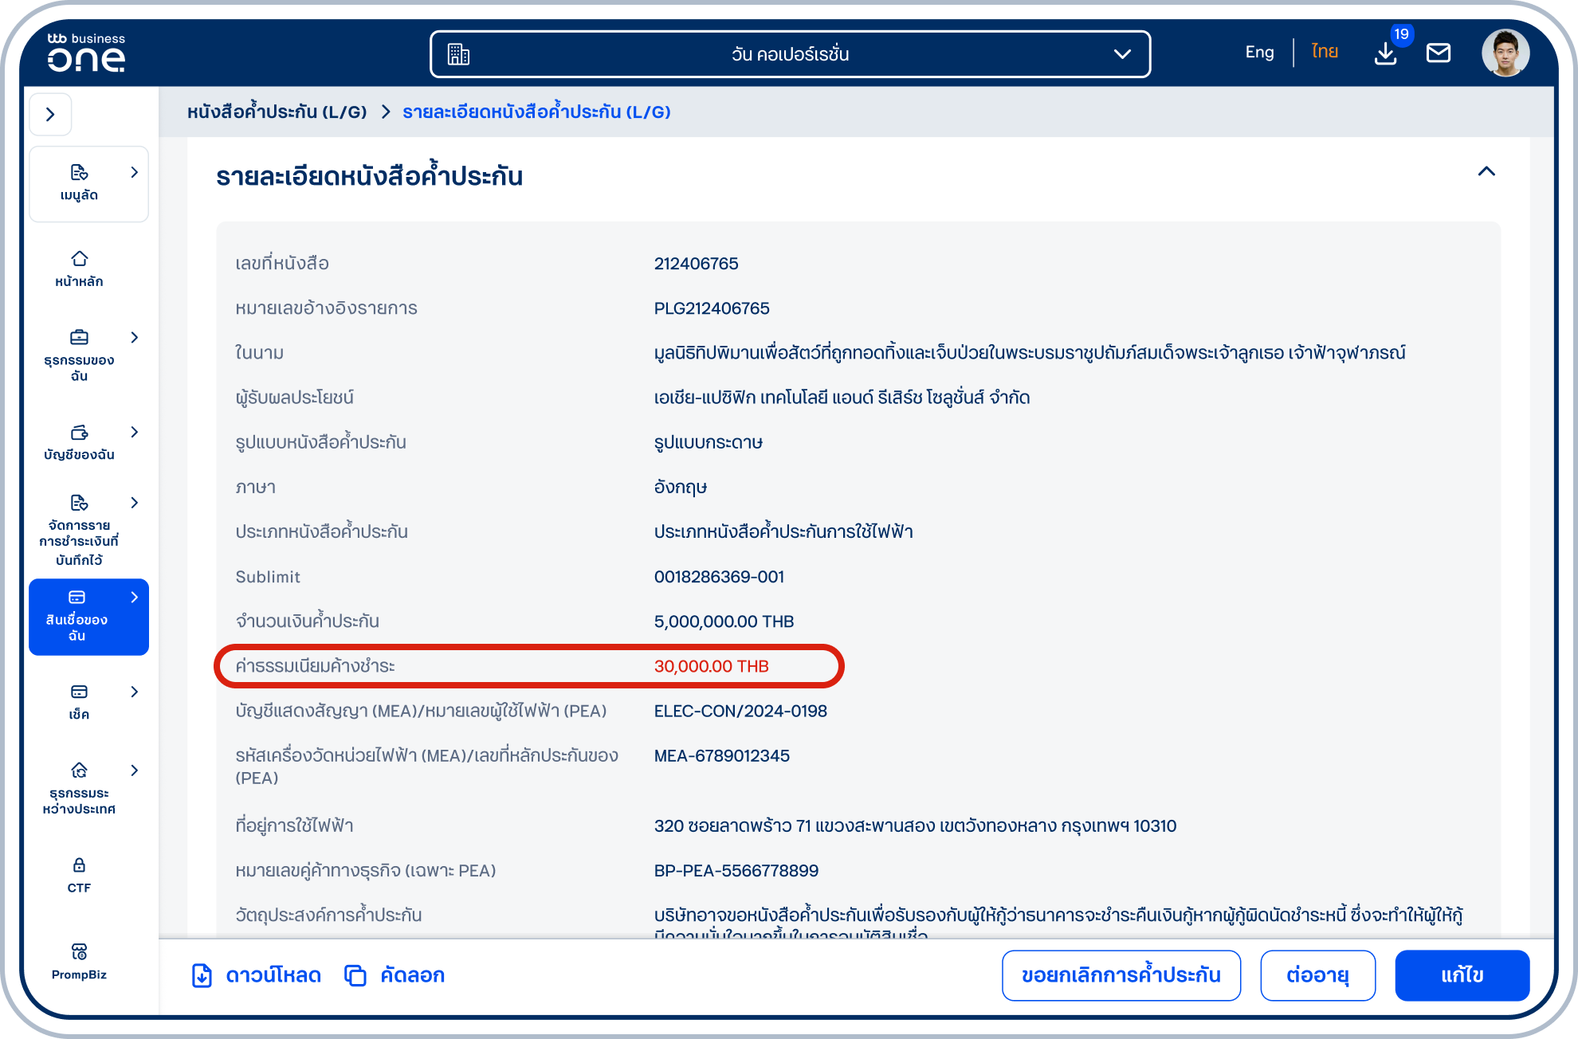Open CTF lock icon
The height and width of the screenshot is (1039, 1578).
(x=79, y=865)
